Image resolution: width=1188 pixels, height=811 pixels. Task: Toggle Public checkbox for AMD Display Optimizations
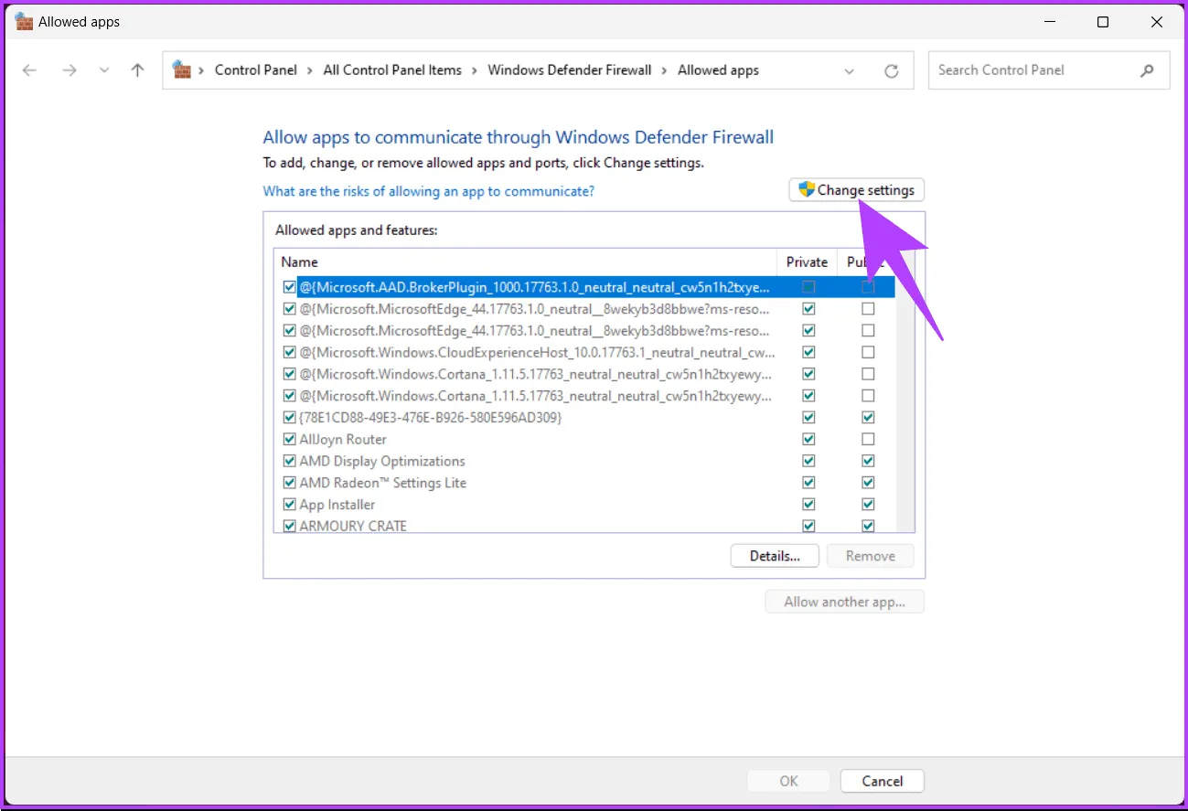click(x=868, y=461)
